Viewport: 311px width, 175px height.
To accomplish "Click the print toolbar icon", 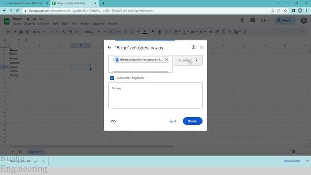I will (21, 32).
